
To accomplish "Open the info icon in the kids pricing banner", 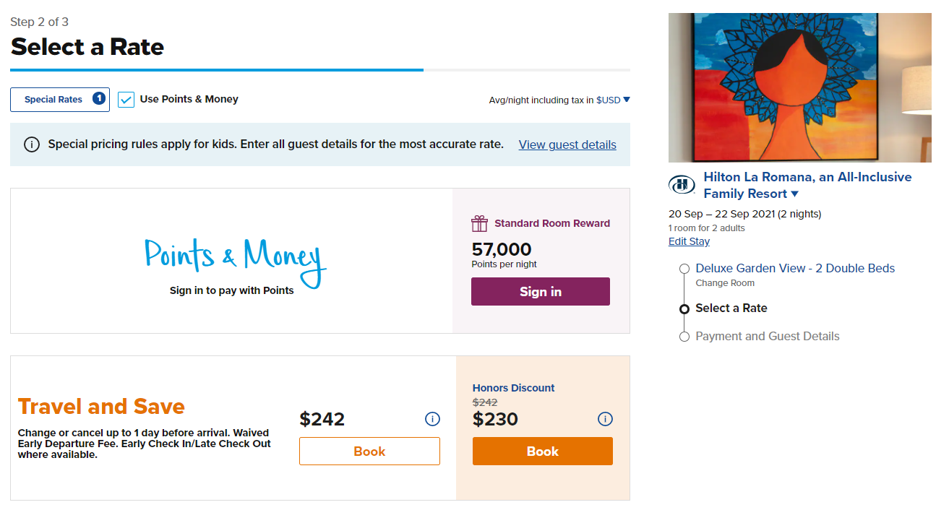I will pos(31,144).
